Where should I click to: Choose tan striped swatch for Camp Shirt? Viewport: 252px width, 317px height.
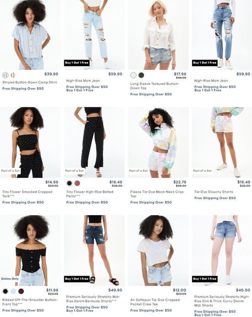[13, 75]
